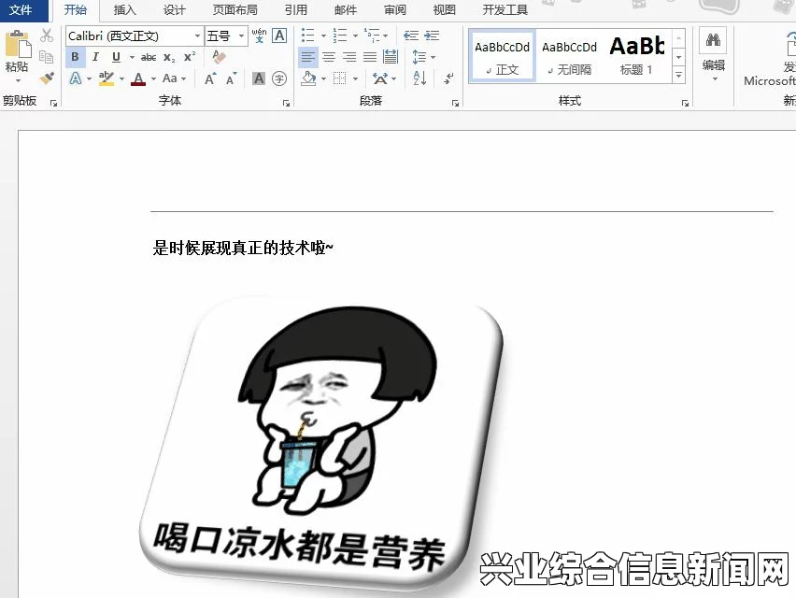
Task: Open the Styles pane launcher
Action: pos(686,103)
